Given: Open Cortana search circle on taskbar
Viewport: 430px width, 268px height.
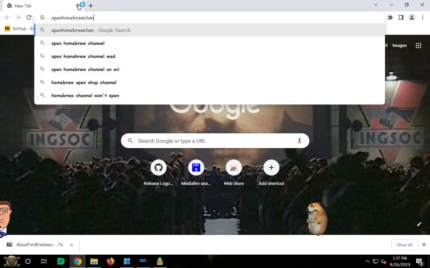Looking at the screenshot, I should click(28, 261).
